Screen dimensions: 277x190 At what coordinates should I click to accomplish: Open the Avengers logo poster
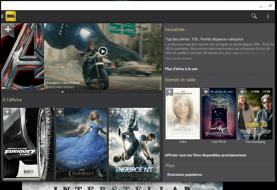coord(23,57)
